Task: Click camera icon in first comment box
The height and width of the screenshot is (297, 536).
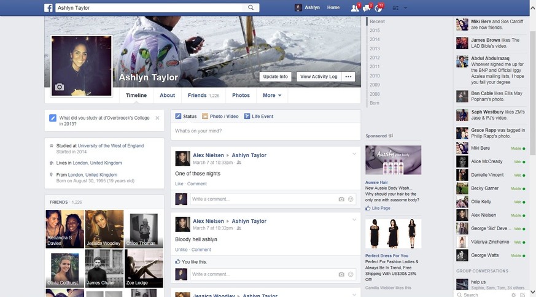Action: (341, 199)
